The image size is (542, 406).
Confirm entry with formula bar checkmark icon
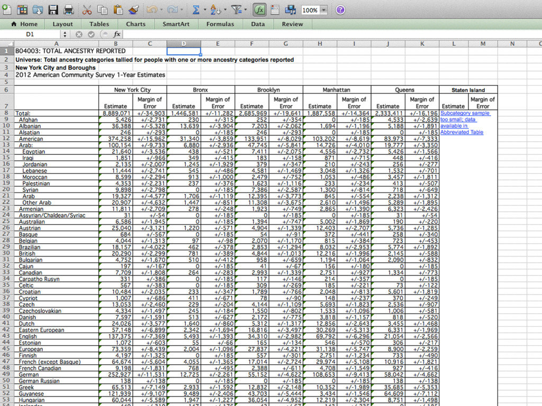[x=91, y=34]
